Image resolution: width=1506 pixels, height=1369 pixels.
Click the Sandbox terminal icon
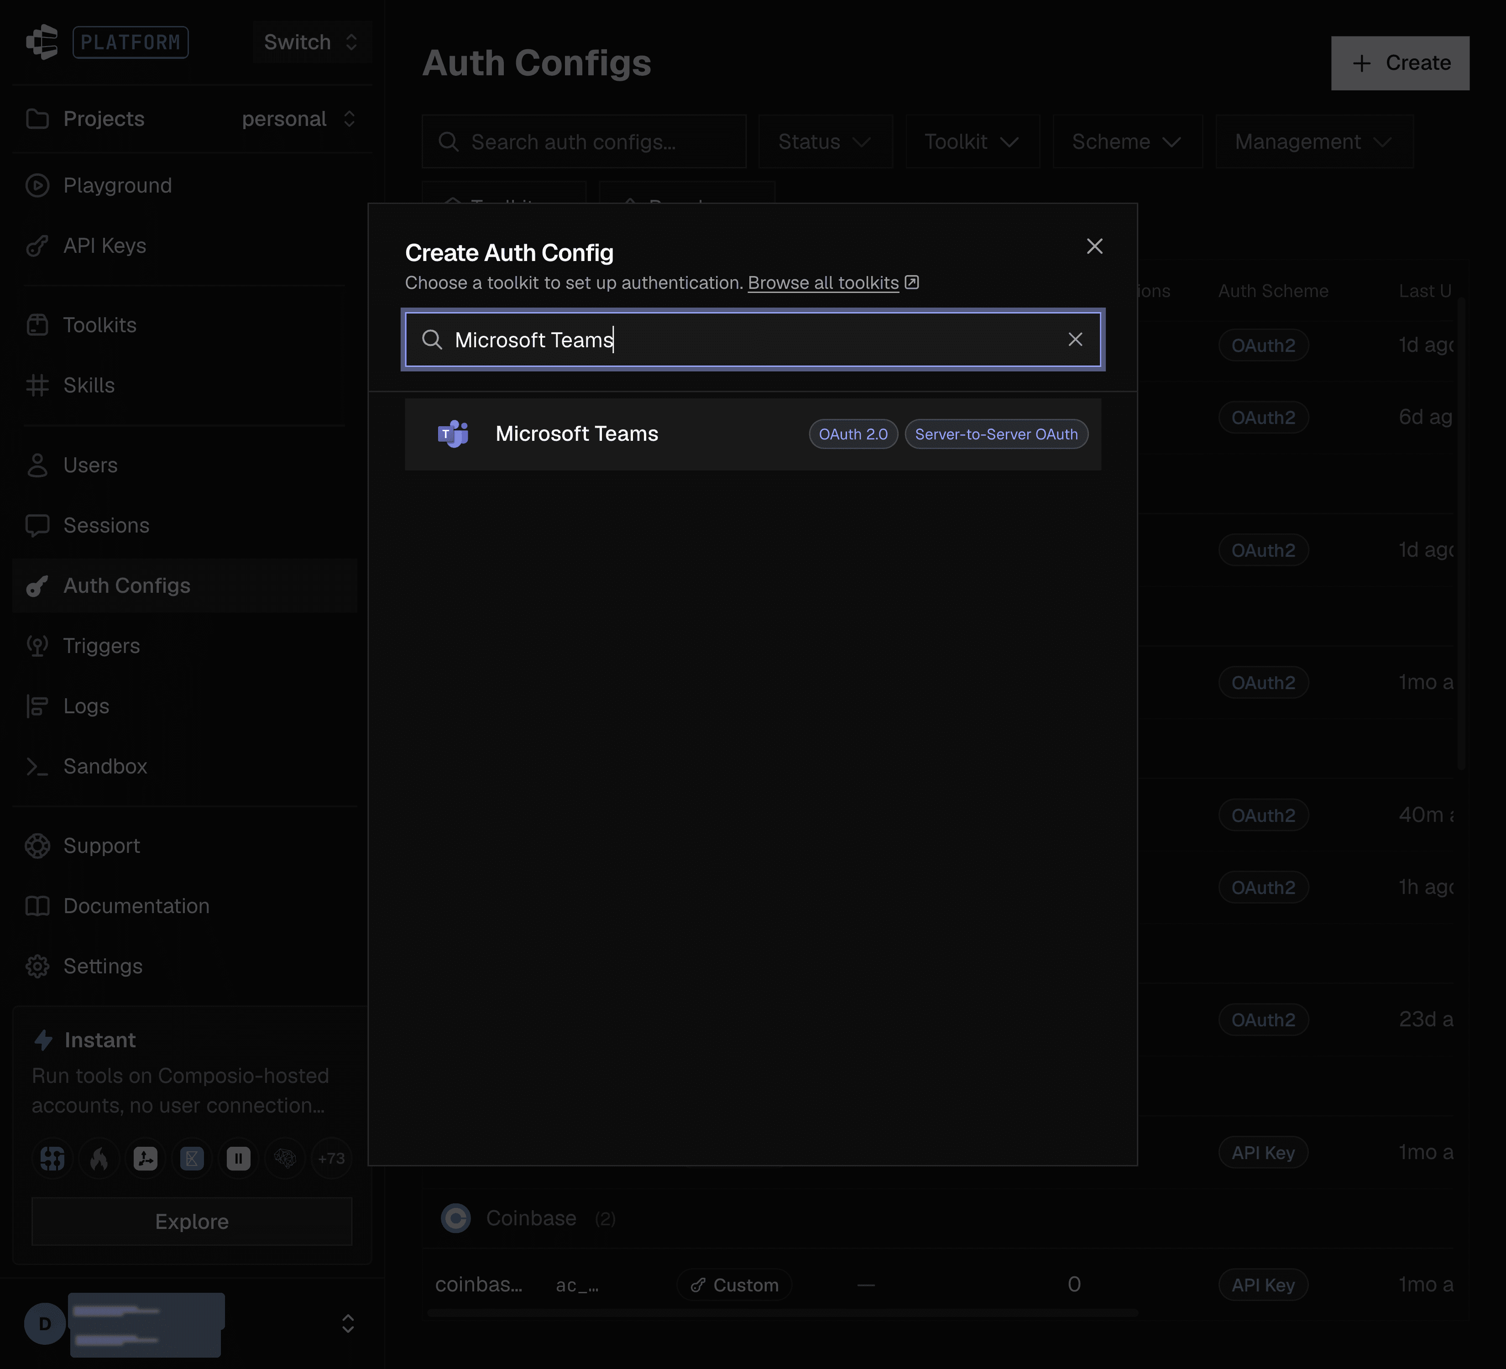(37, 766)
